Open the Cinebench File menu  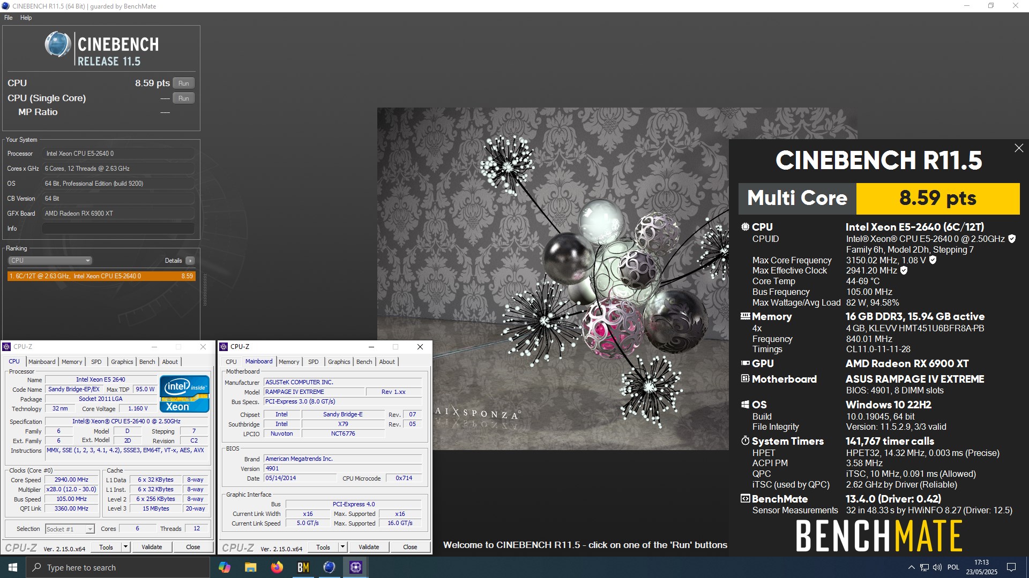[x=9, y=18]
